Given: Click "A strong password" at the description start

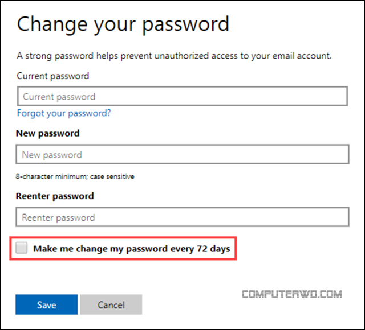Looking at the screenshot, I should coord(52,56).
